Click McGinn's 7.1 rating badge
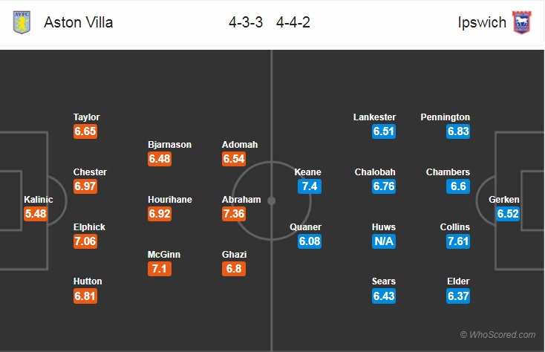 160,269
